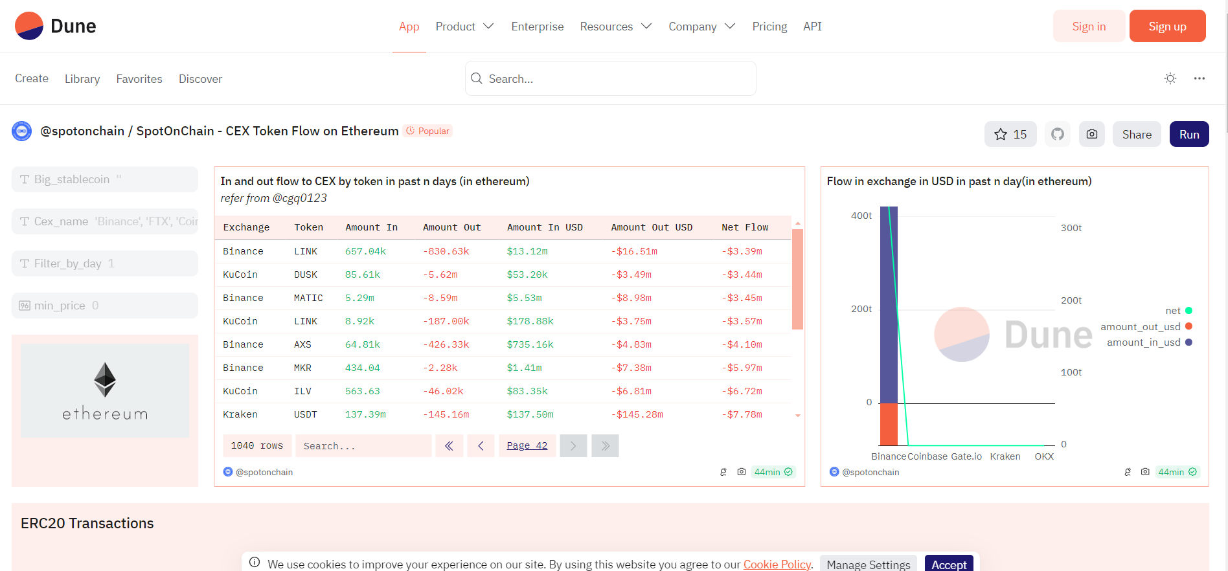The image size is (1228, 571).
Task: Click the Sign up button
Action: [1168, 26]
